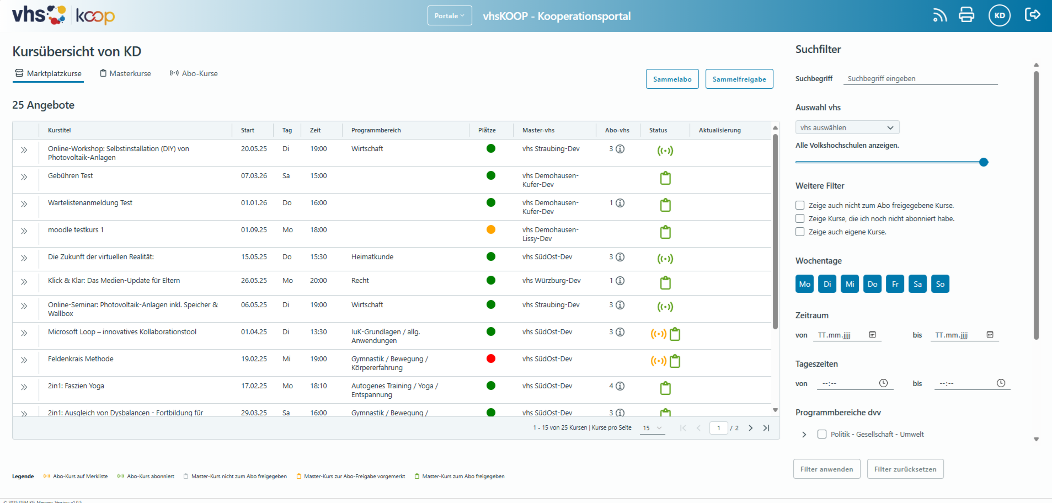Click abo broadcast status icon for Heimatkunde course
Image resolution: width=1052 pixels, height=503 pixels.
665,258
